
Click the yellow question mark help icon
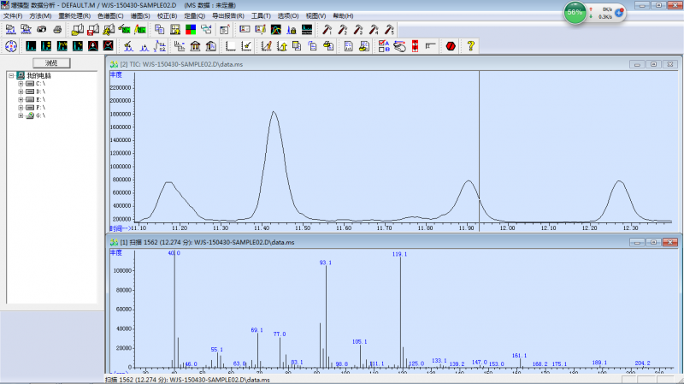470,44
